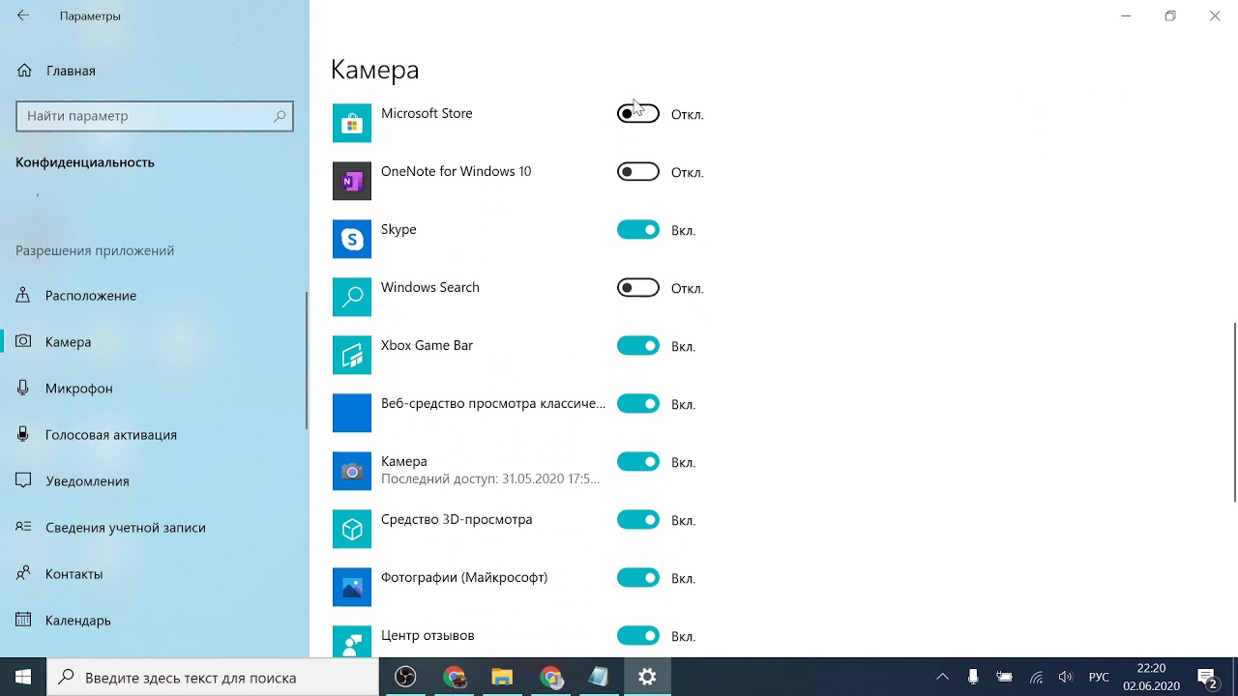Switch input language via РУС indicator
The width and height of the screenshot is (1238, 696).
pos(1099,678)
